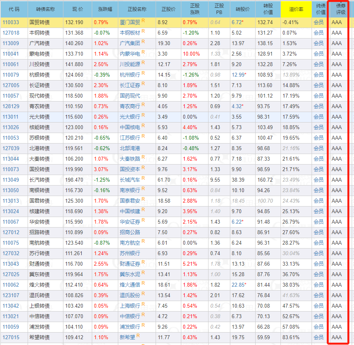The height and width of the screenshot is (345, 354).
Task: Open bond code 123107 link
Action: pos(11,295)
